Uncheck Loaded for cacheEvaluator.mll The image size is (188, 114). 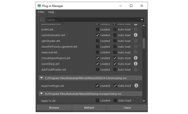[x=98, y=35]
